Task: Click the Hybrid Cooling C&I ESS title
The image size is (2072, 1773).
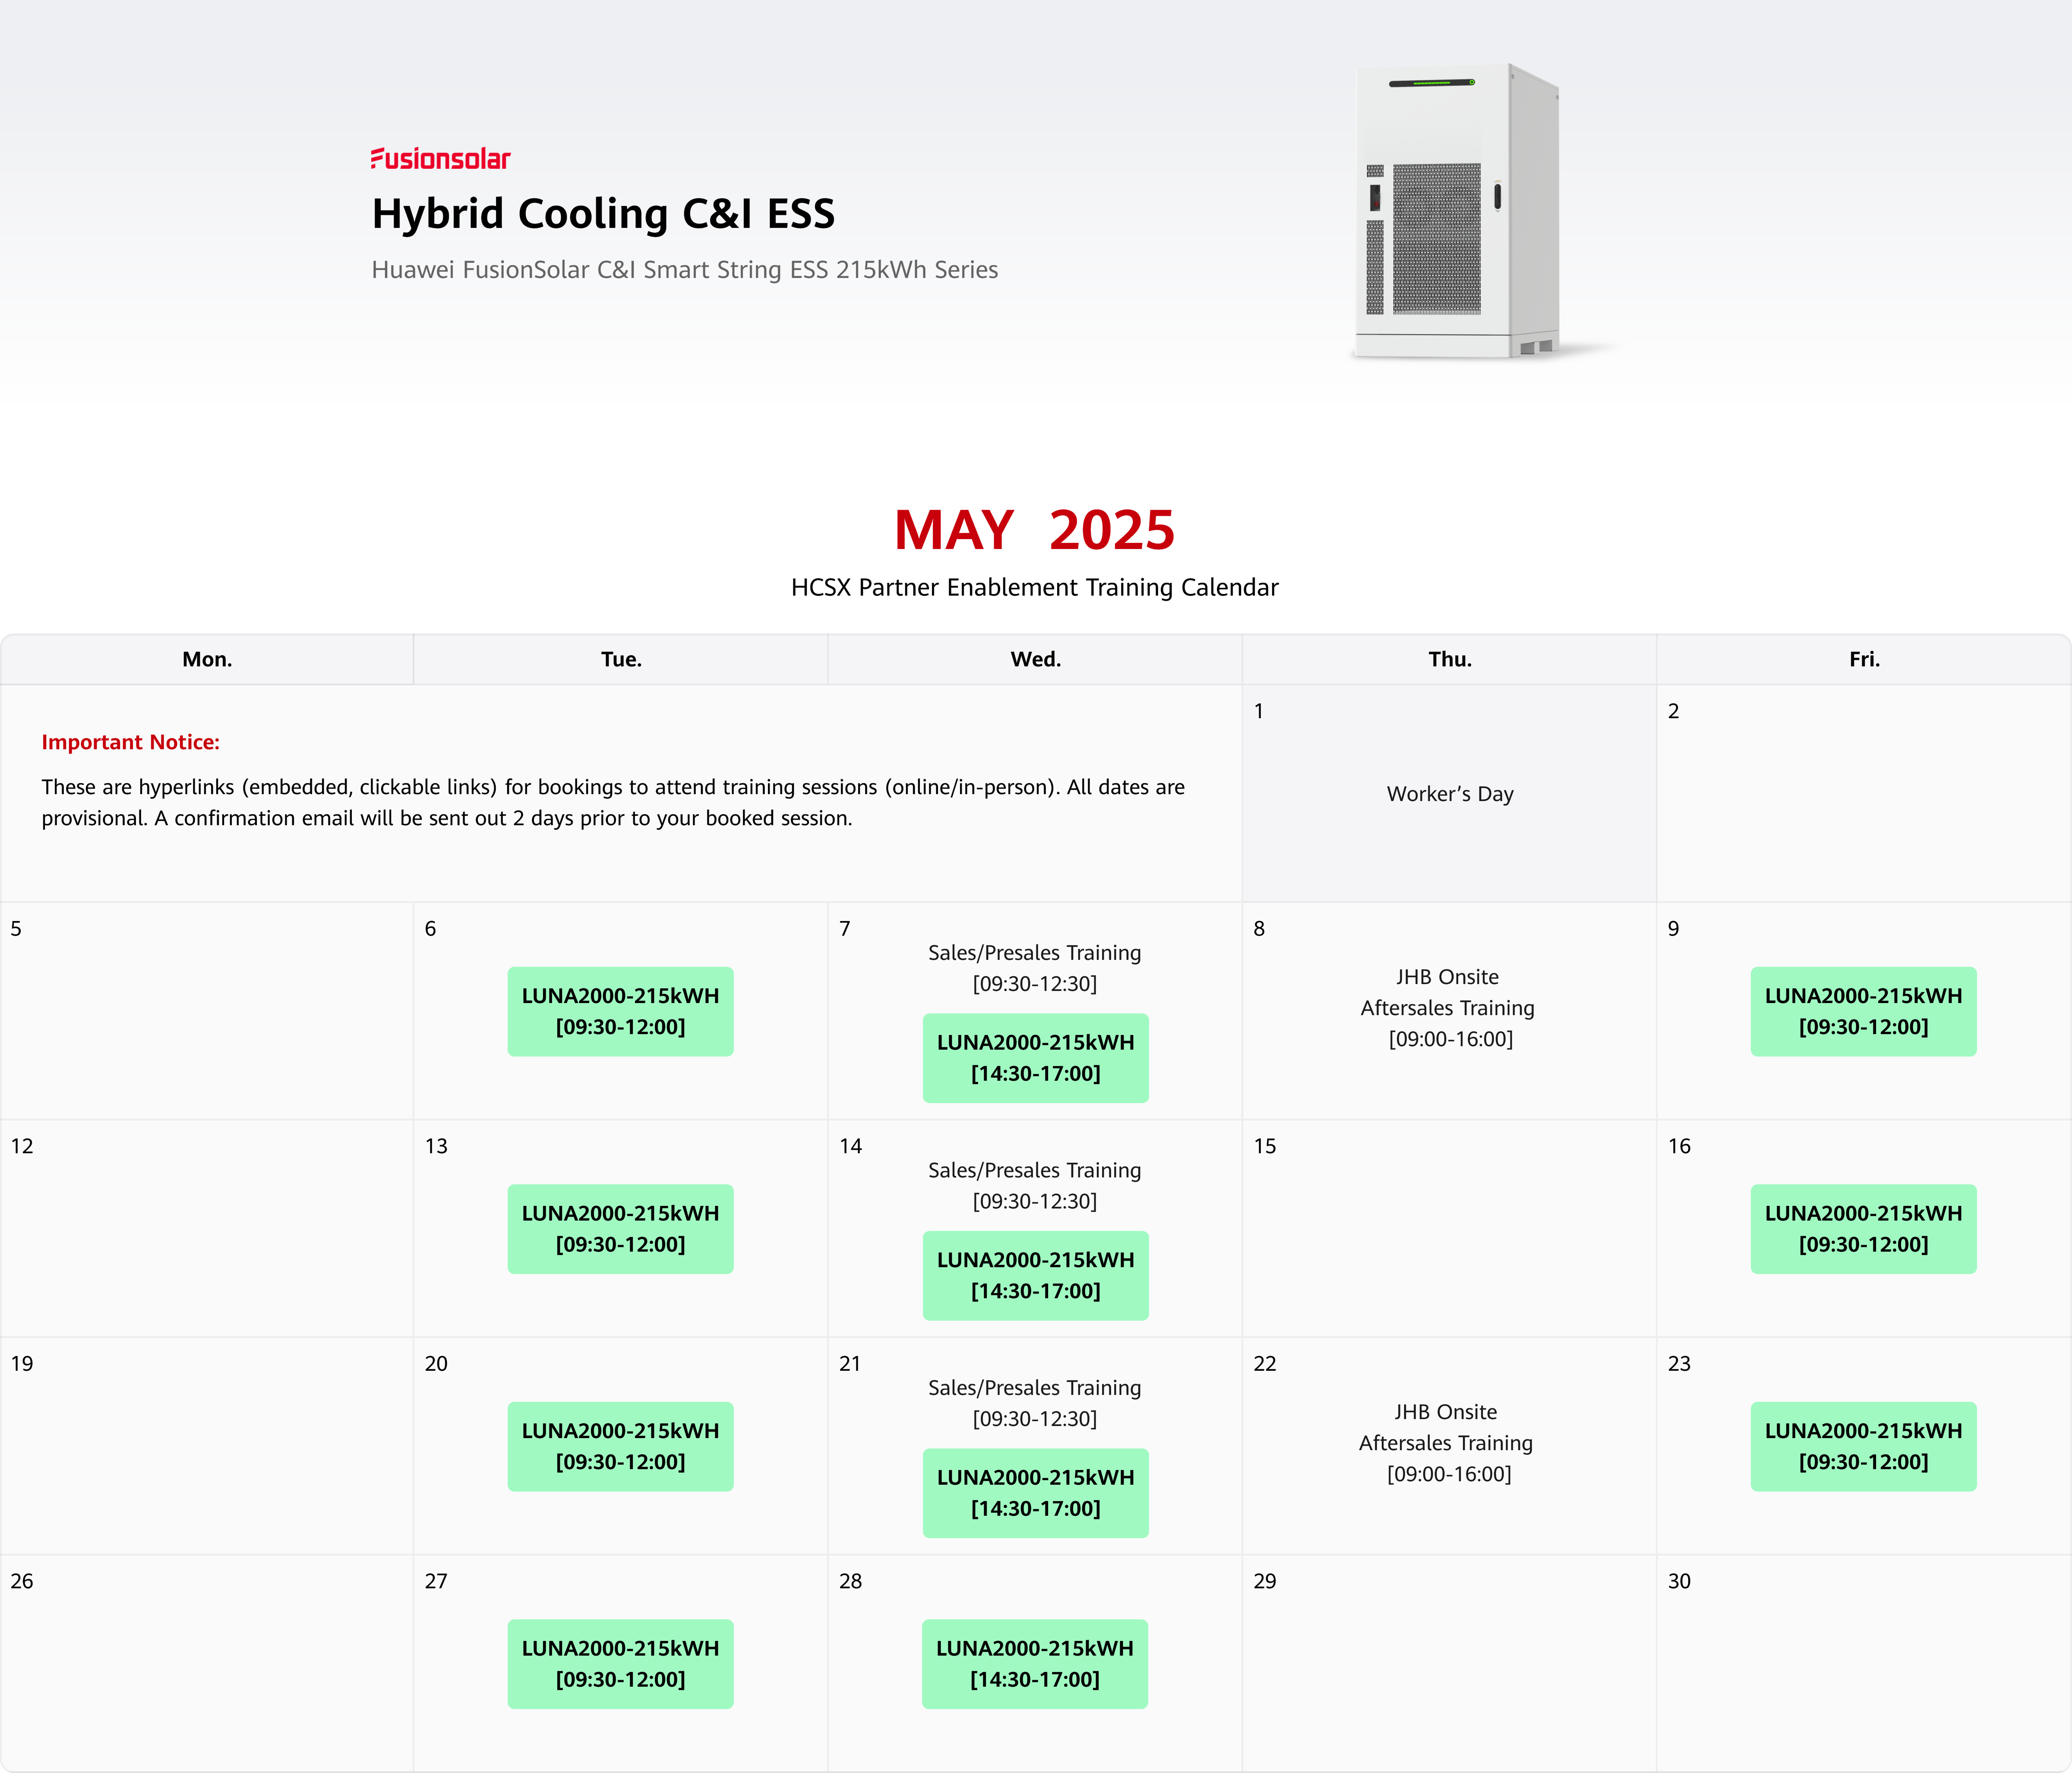Action: [x=603, y=214]
